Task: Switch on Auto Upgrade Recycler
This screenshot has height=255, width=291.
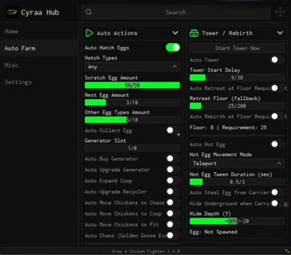Action: pos(173,192)
